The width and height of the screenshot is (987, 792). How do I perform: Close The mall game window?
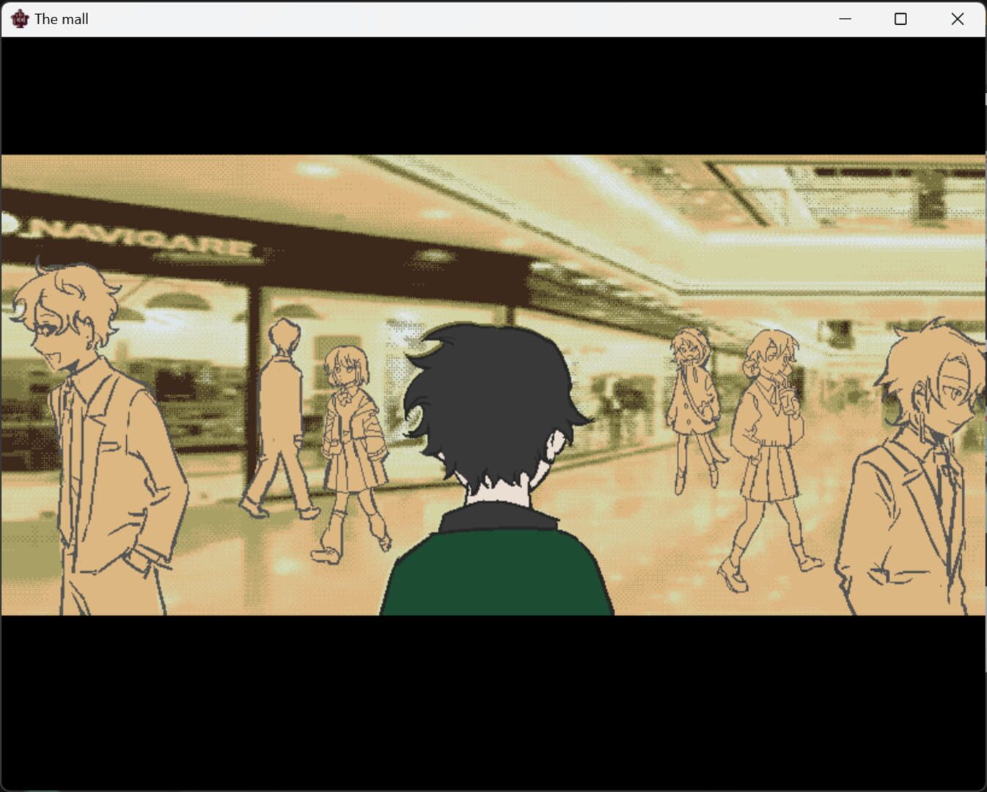[957, 18]
